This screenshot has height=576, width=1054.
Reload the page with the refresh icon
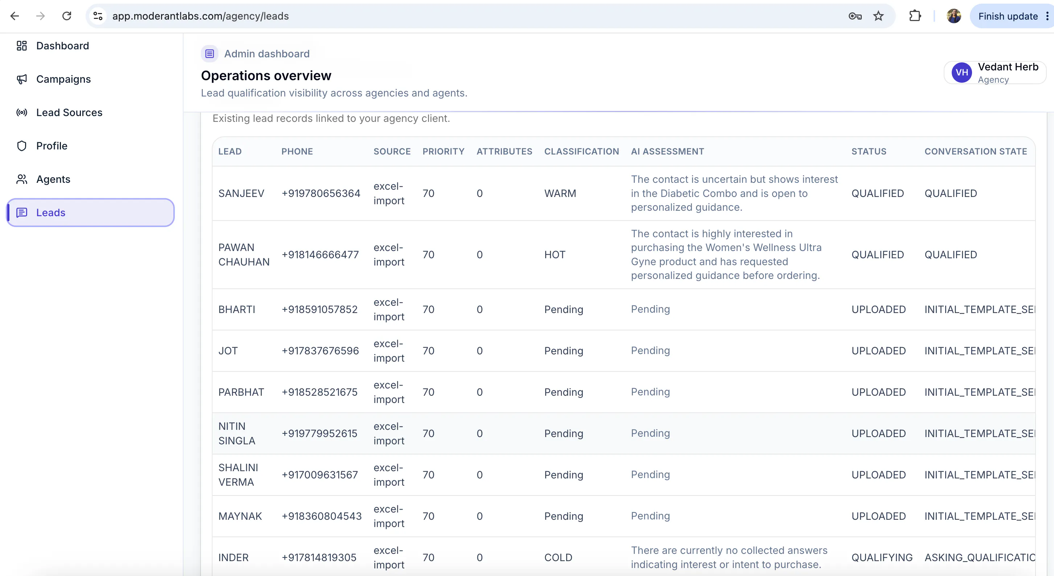[x=67, y=16]
